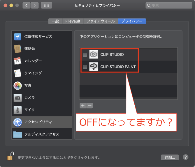This screenshot has width=195, height=167.
Task: Enable the CLIP STUDIO checkbox
Action: (85, 55)
